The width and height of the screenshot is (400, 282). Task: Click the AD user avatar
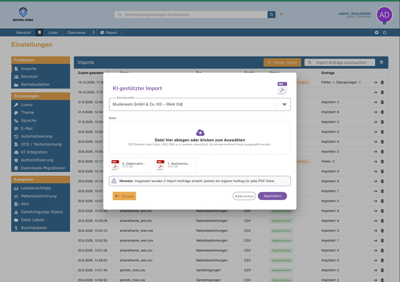coord(384,15)
